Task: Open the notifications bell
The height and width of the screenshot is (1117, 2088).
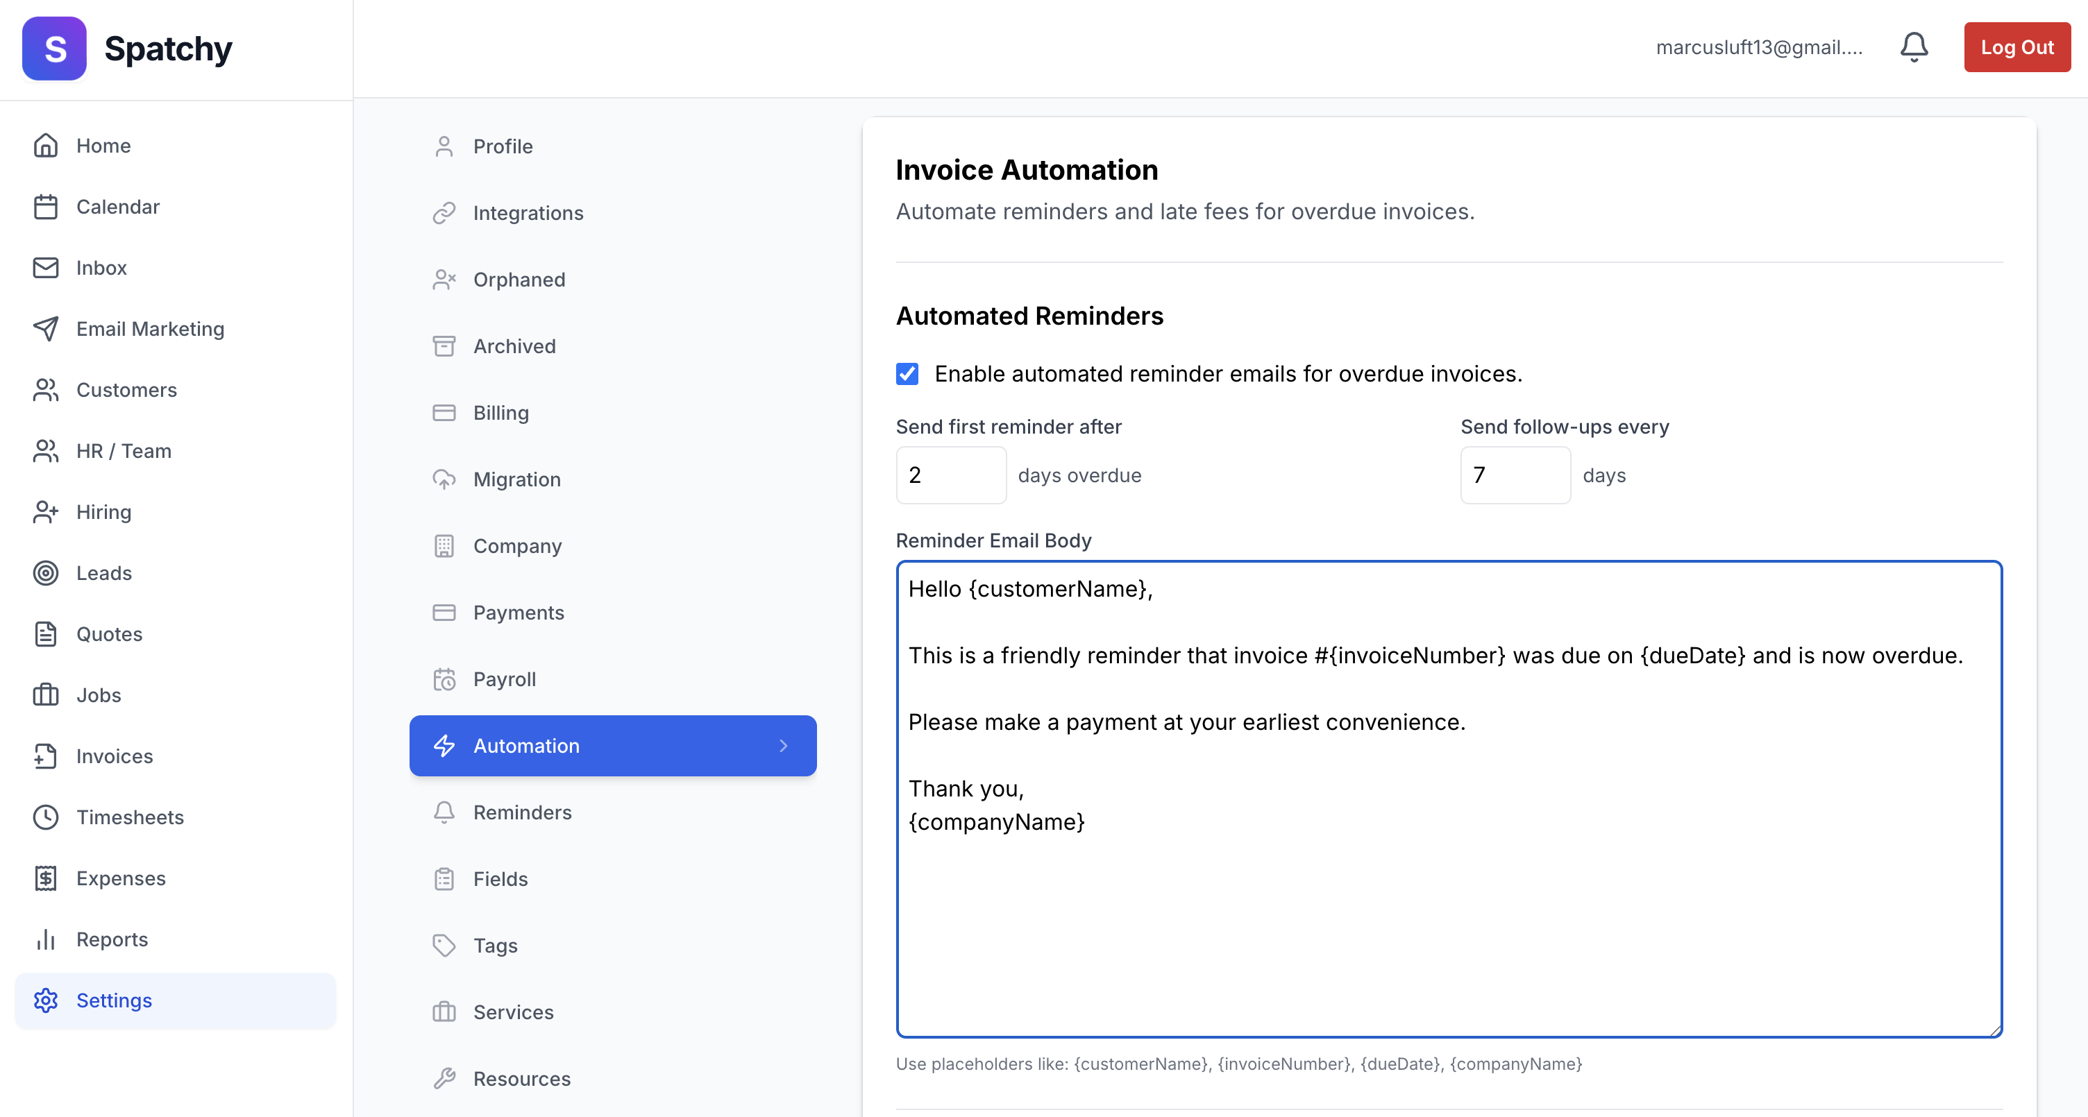Action: [1914, 47]
